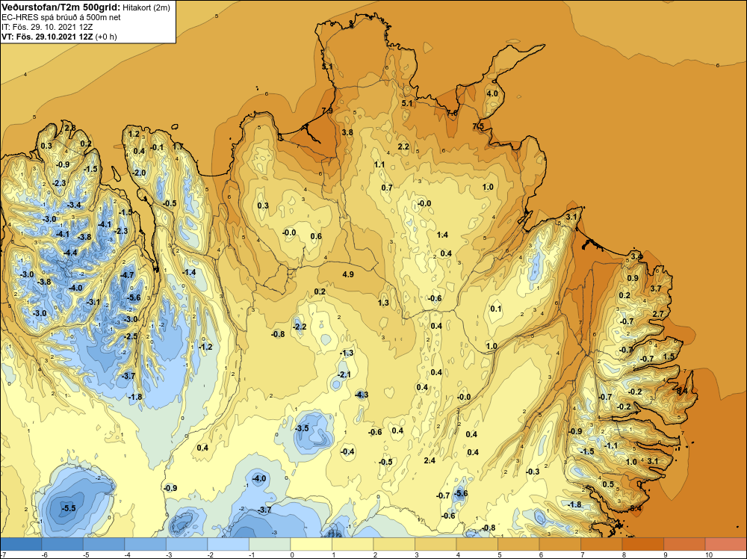Select the 0 tick label on the legend scale

pyautogui.click(x=292, y=555)
